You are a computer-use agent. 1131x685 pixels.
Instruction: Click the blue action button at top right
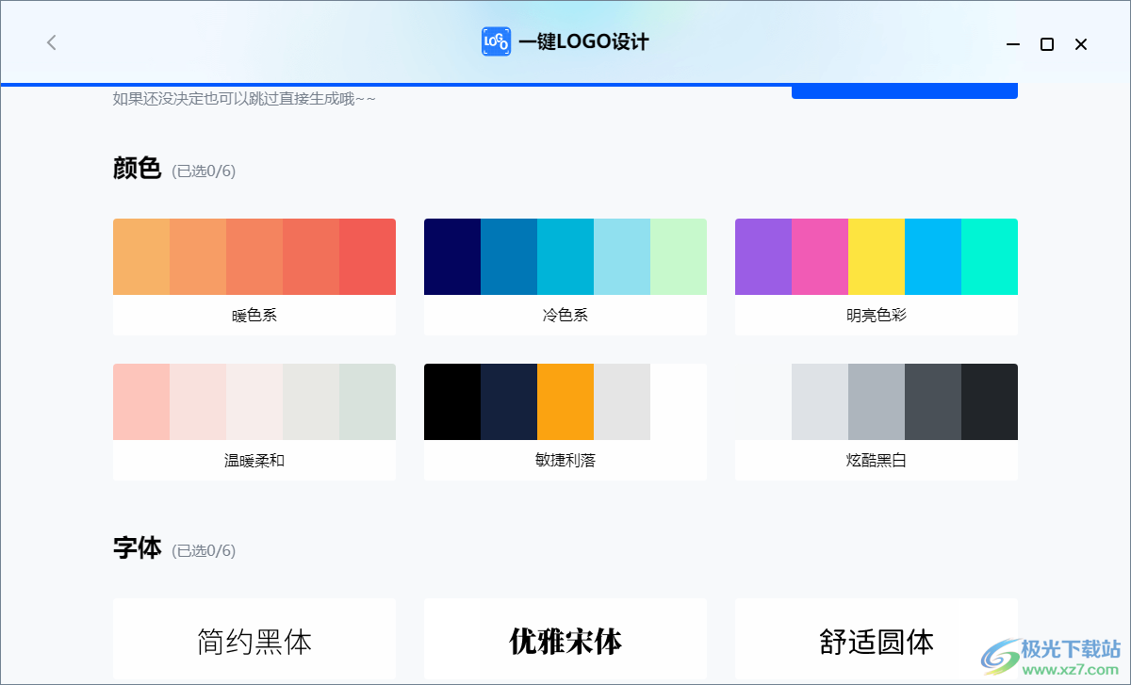904,90
